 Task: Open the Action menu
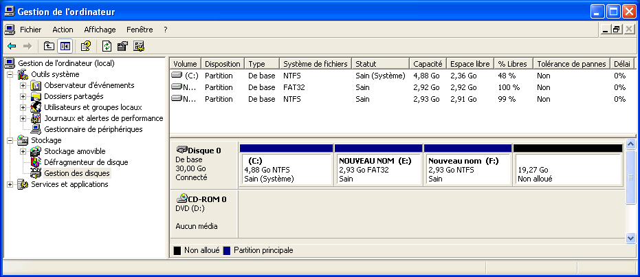tap(63, 30)
